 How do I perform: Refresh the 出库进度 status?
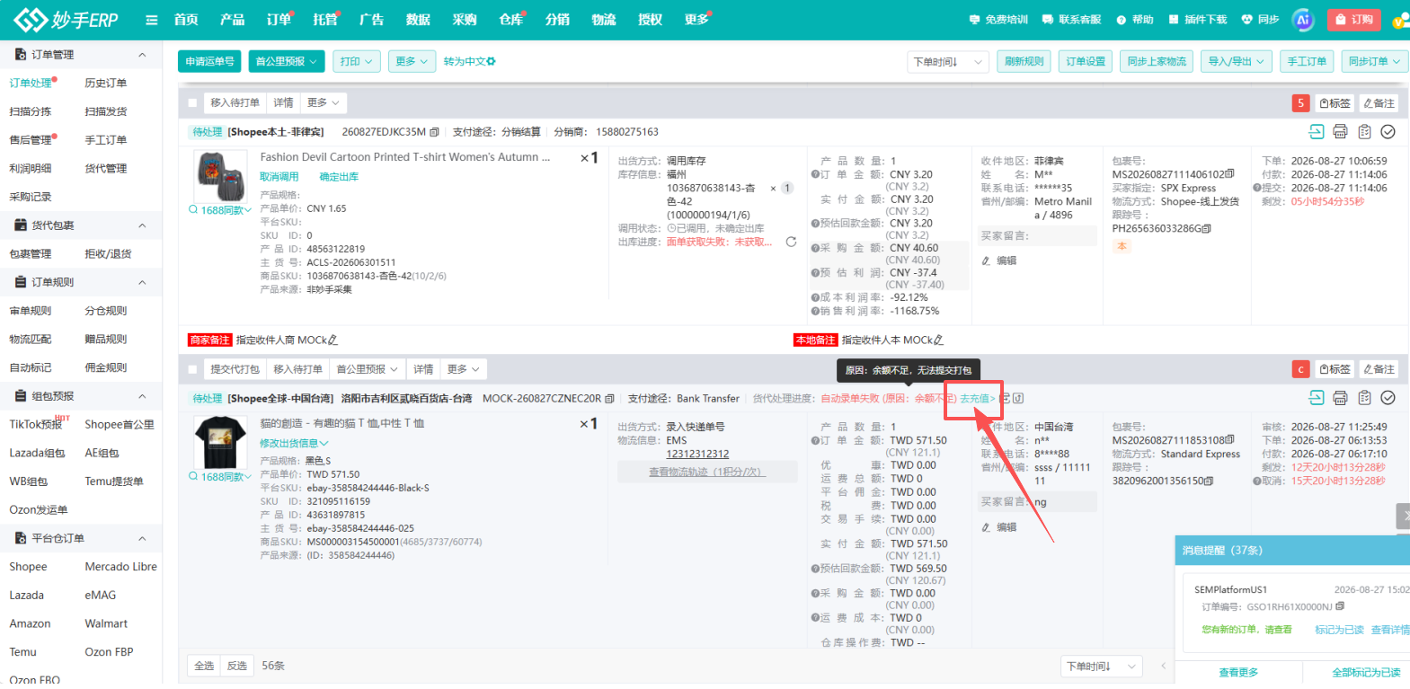point(791,242)
